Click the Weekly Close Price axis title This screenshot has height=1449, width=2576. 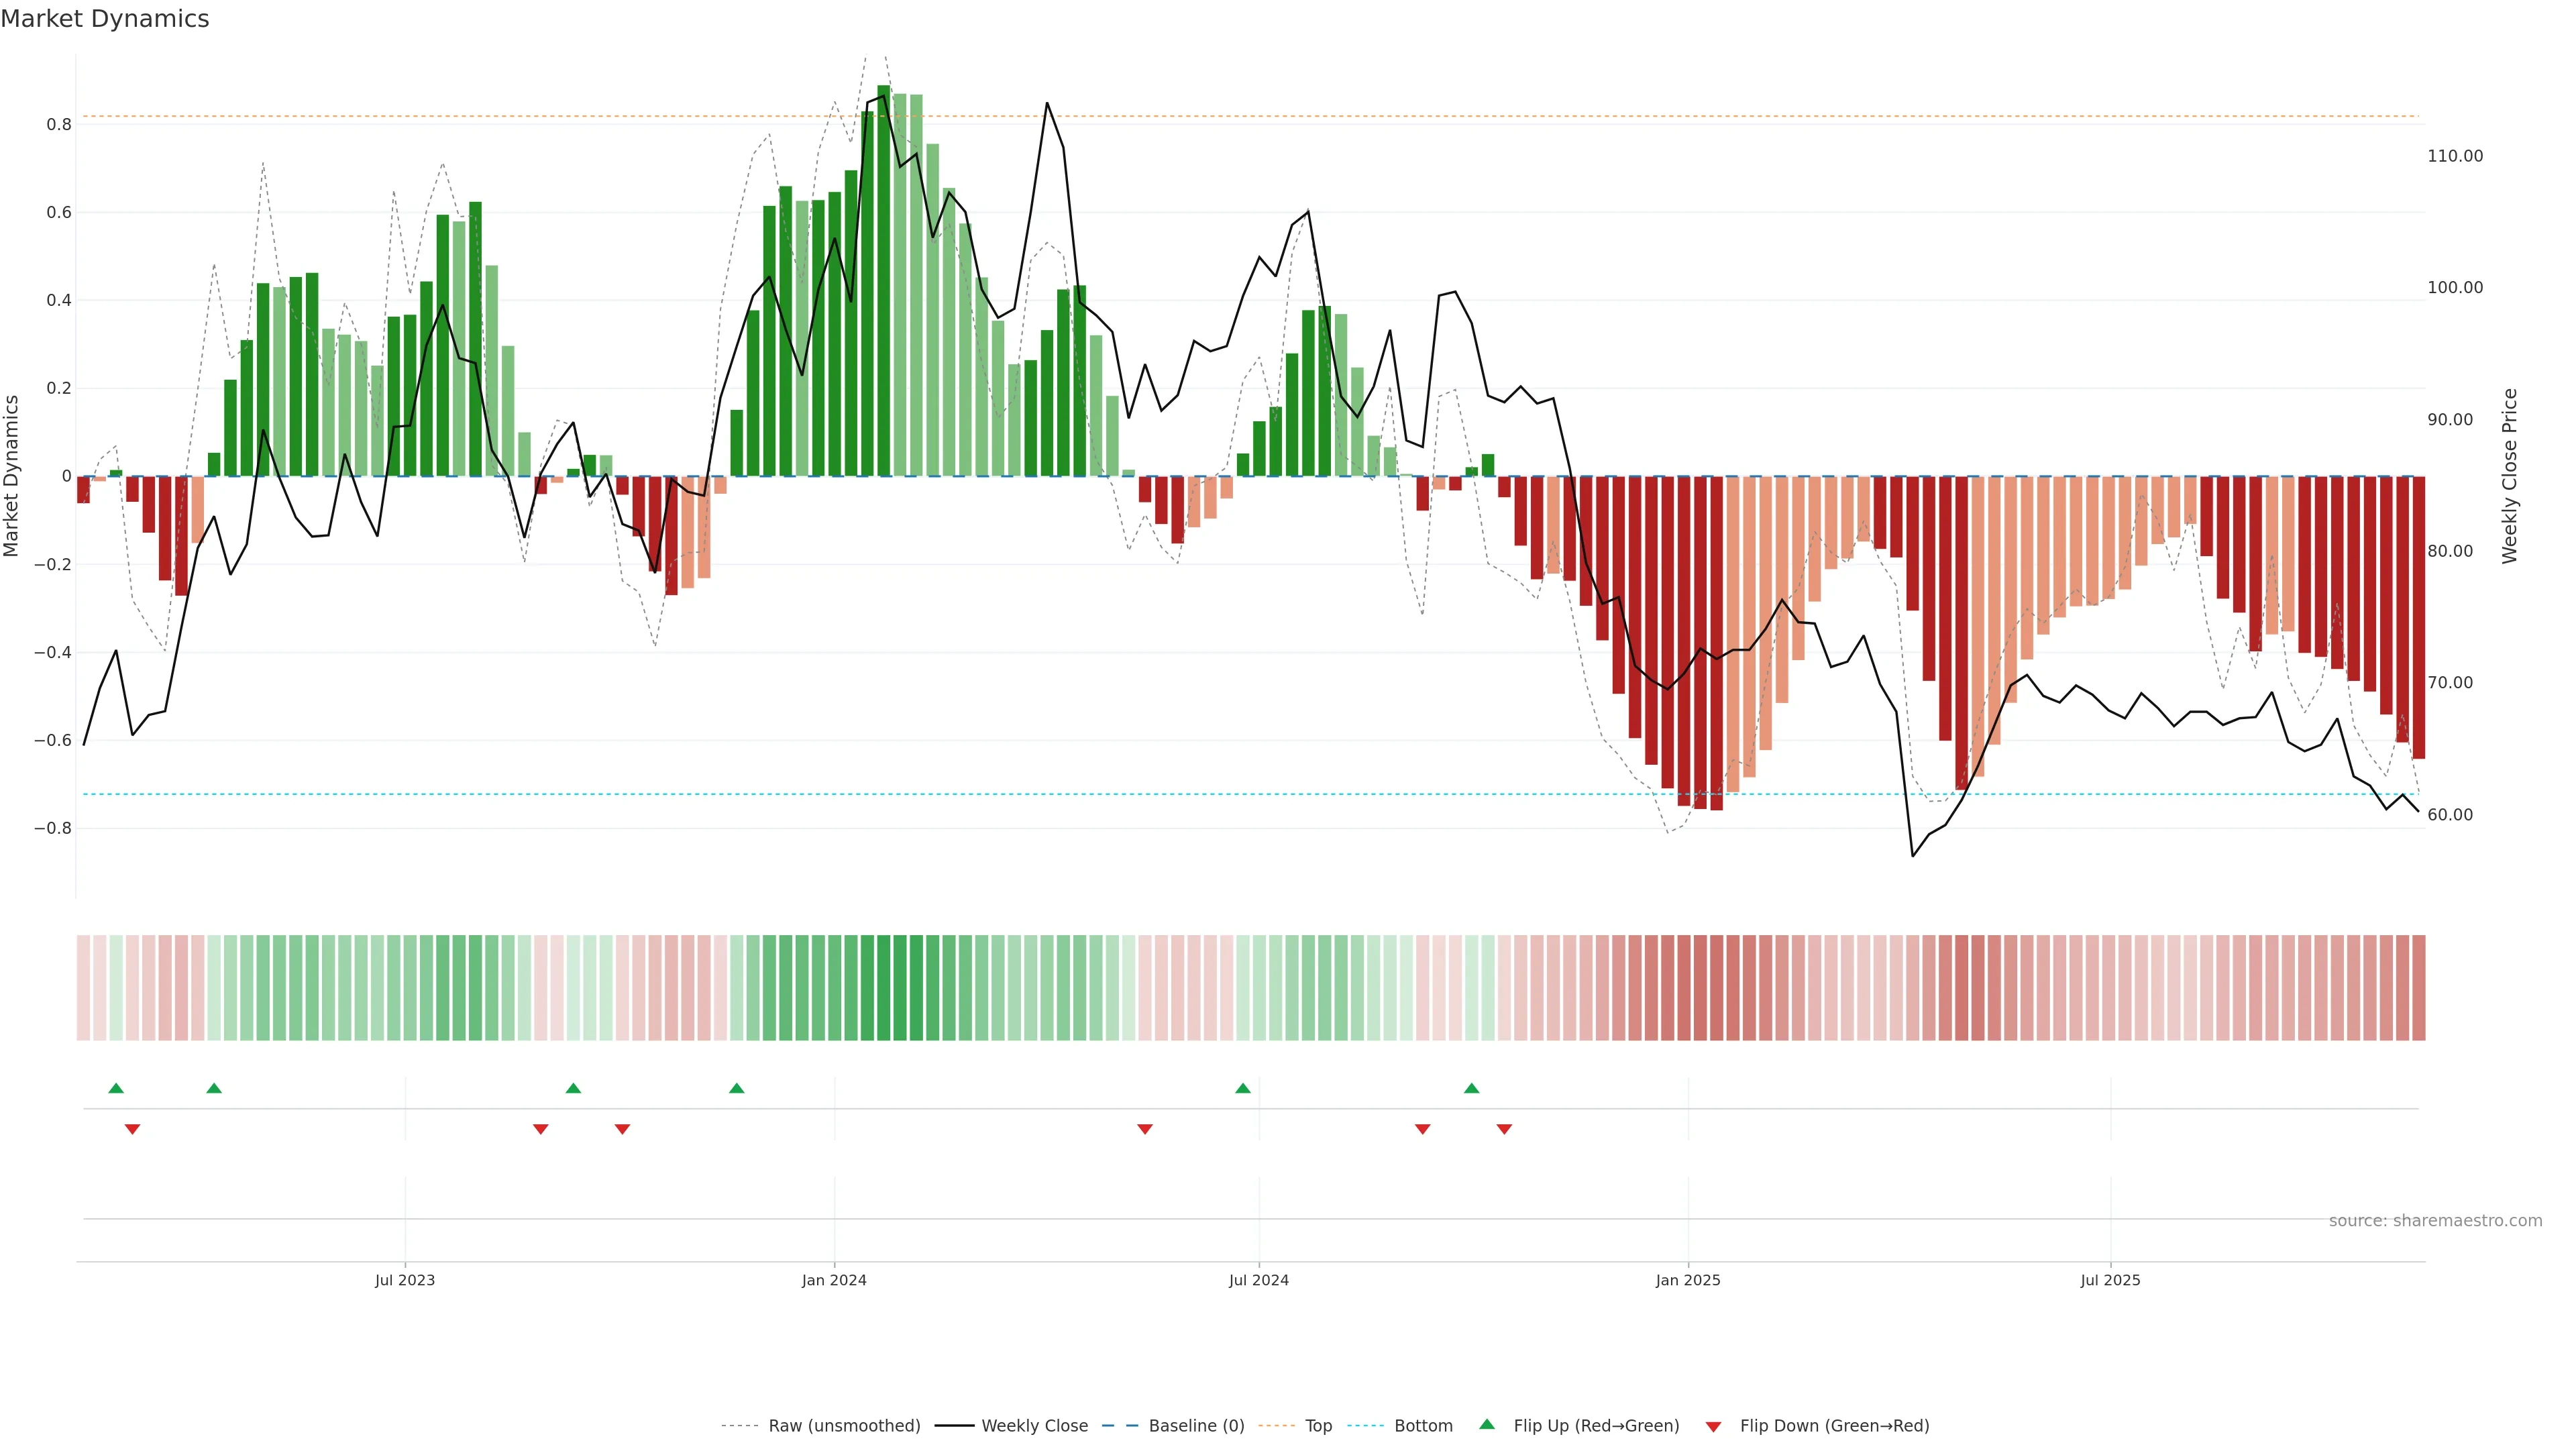2509,476
